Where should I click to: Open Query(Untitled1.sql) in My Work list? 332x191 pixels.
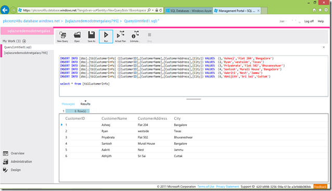point(18,47)
